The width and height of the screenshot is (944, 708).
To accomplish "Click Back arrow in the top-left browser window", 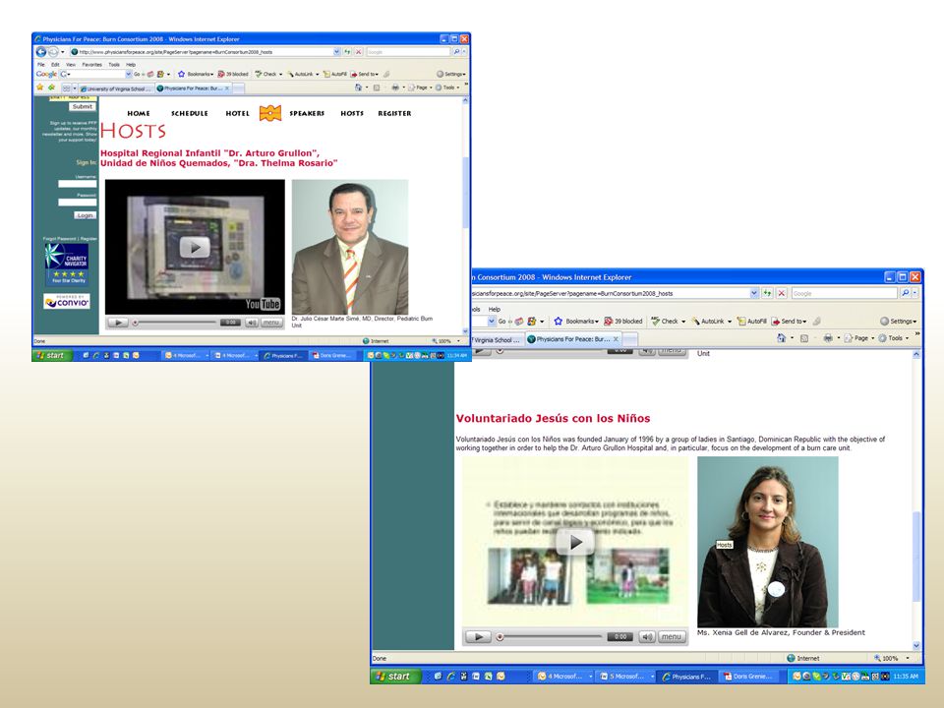I will click(41, 52).
